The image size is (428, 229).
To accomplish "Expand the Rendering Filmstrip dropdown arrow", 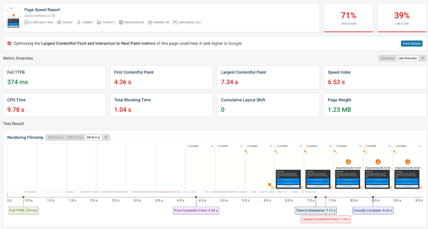I will tap(106, 137).
